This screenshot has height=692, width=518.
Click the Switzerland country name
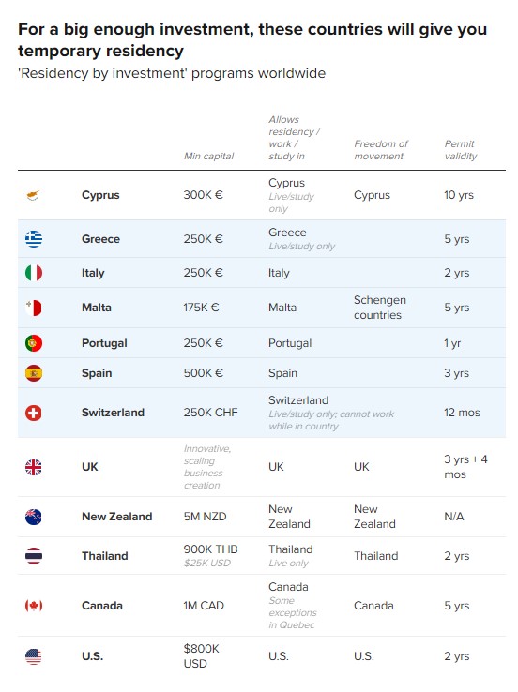click(x=113, y=413)
